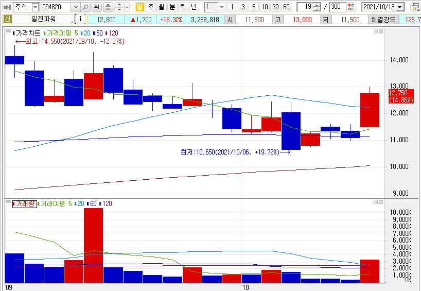
Task: Switch to 월 monthly chart tab
Action: click(x=162, y=7)
